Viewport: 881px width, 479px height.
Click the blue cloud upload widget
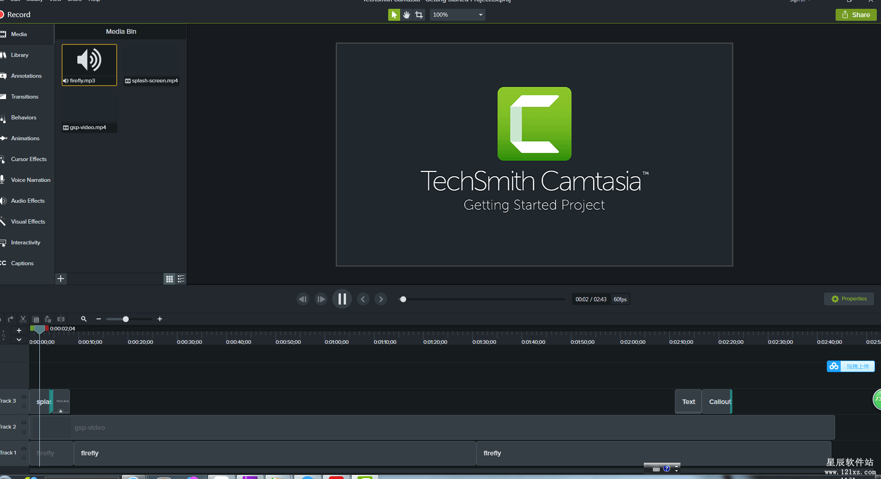(x=851, y=367)
